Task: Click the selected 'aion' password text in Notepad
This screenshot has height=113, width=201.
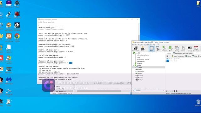Action: [x=70, y=63]
